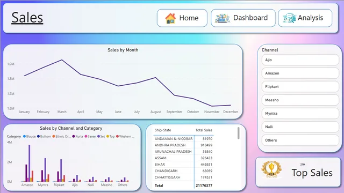Click the tall Amazon Set bar
This screenshot has height=193, width=344.
tap(29, 163)
